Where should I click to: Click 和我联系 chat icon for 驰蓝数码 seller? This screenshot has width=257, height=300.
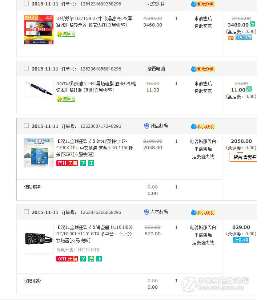click(x=203, y=126)
